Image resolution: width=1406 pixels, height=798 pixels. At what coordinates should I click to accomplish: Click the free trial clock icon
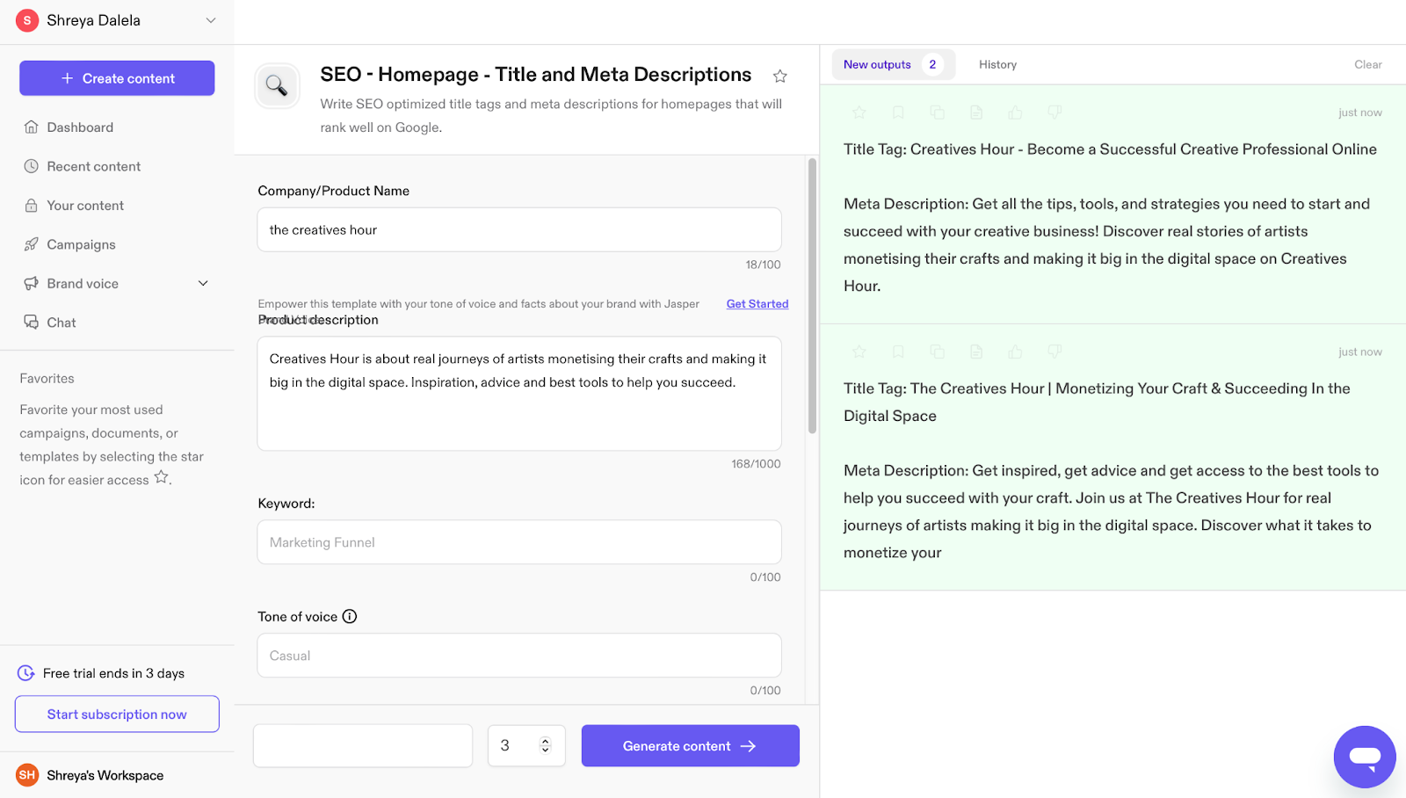pos(26,673)
